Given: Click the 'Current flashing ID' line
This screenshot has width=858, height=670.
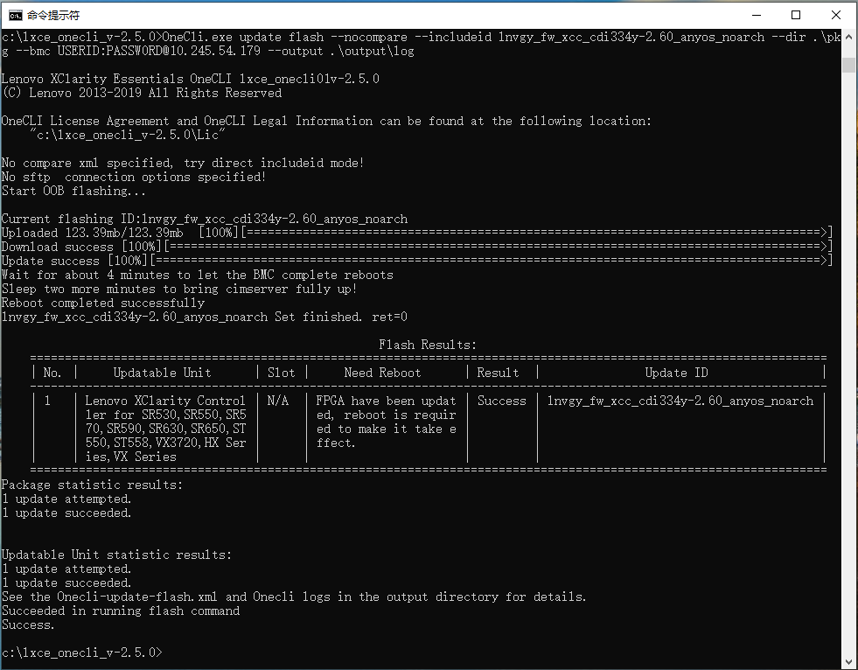Looking at the screenshot, I should pos(205,219).
